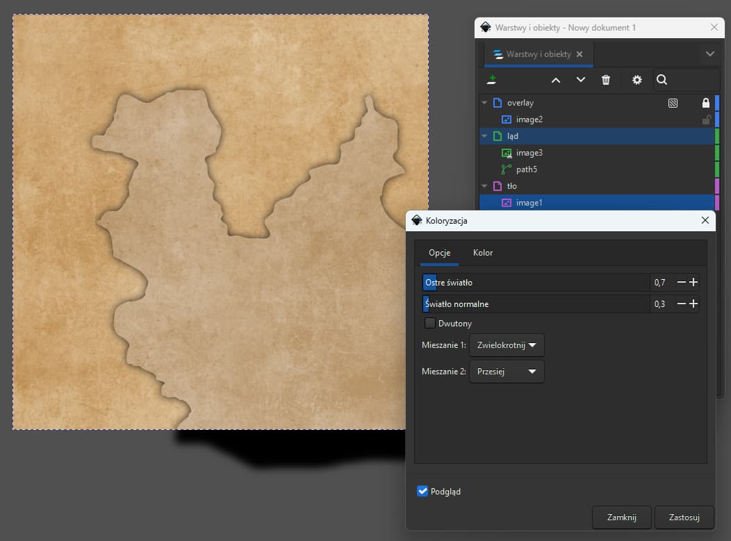Click the blend mode icon on overlay layer
731x541 pixels.
[x=673, y=103]
